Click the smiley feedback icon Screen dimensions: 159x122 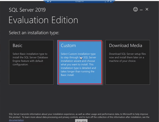click(x=135, y=9)
